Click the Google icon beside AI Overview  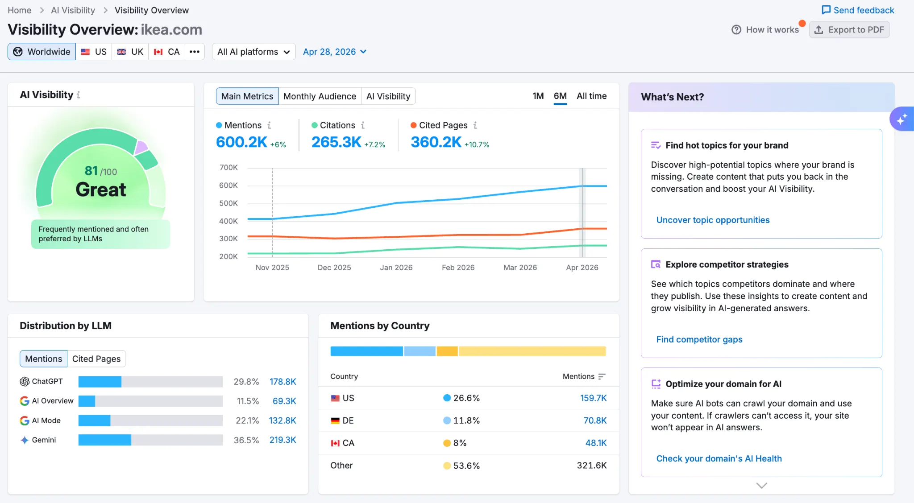(x=25, y=401)
